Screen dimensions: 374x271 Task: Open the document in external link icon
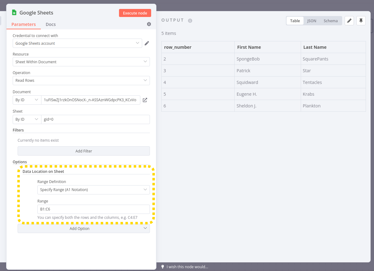click(145, 100)
